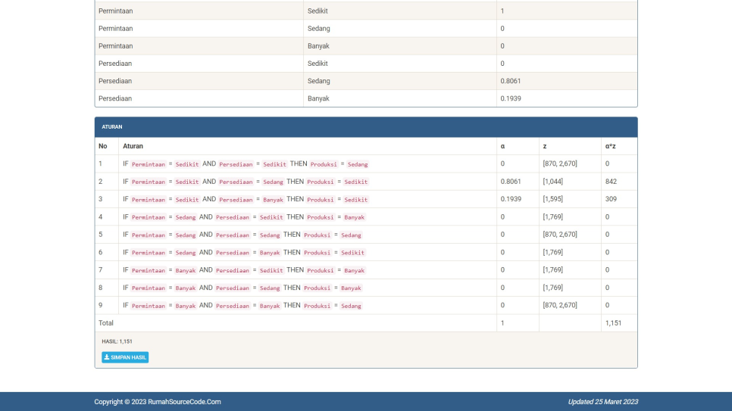Click the Simpan Hasil download icon
Image resolution: width=732 pixels, height=411 pixels.
tap(107, 357)
